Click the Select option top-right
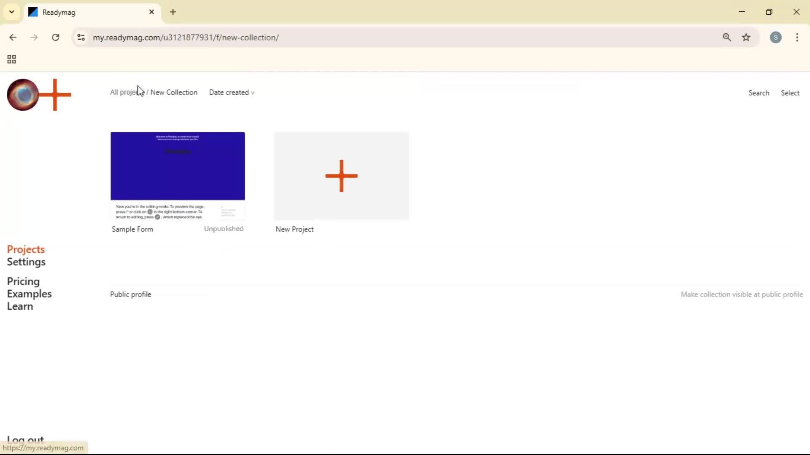Viewport: 810px width, 455px height. [790, 93]
